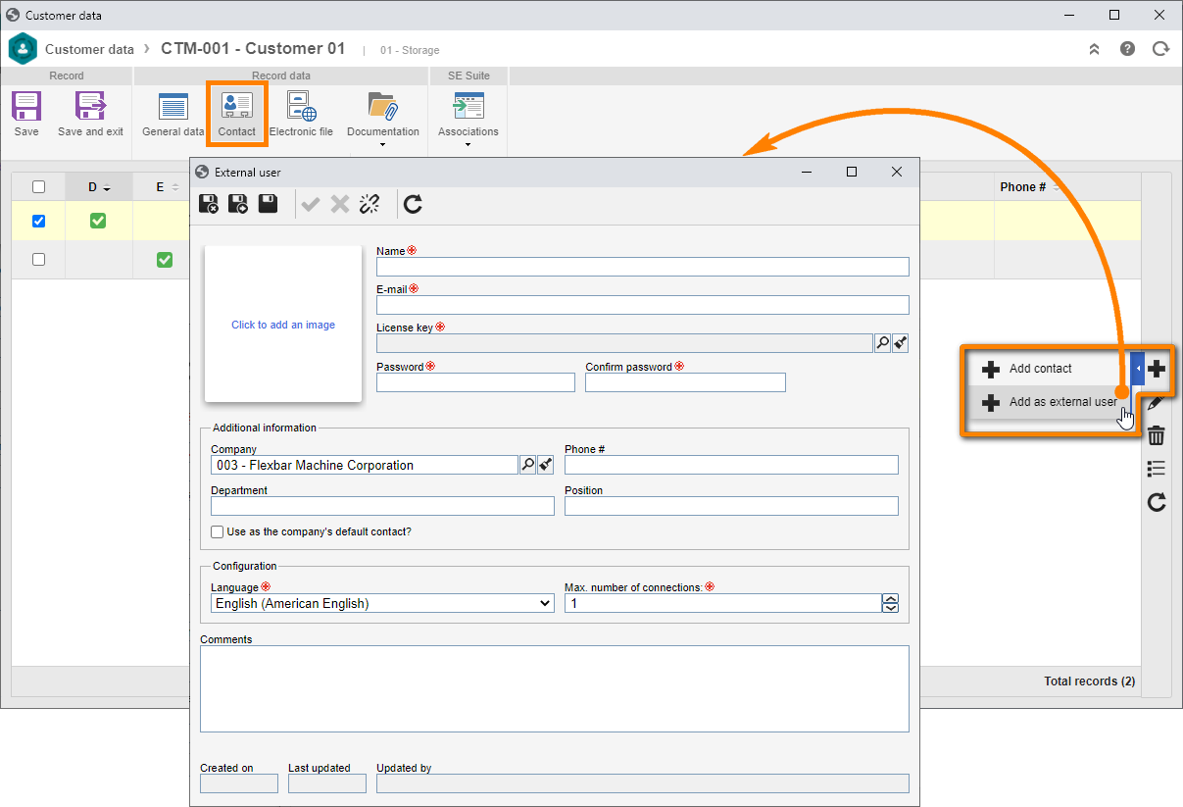
Task: Open the Electronic file section
Action: coord(301,116)
